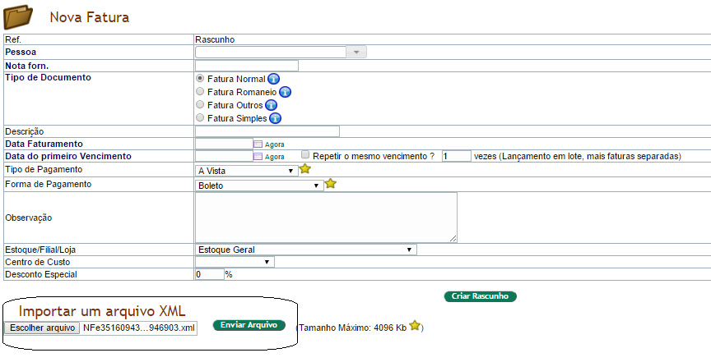Select the Fatura Normal radio button

200,78
